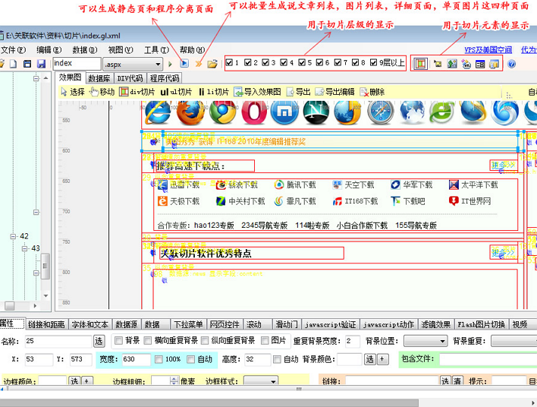Image resolution: width=537 pixels, height=407 pixels.
Task: Click the blue floppy save icon
Action: click(x=42, y=64)
